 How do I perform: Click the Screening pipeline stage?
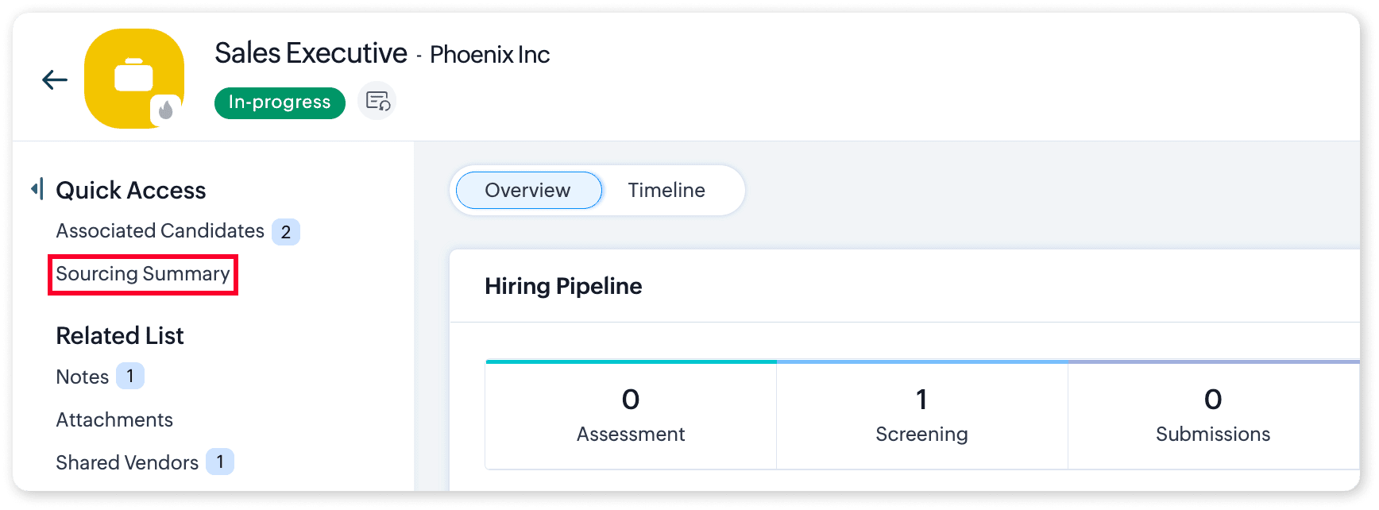point(921,415)
